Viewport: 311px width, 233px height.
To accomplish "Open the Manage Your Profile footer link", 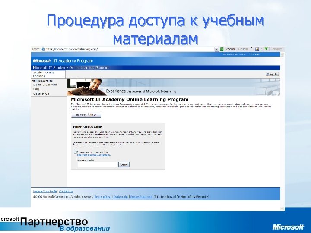I will tap(45, 192).
